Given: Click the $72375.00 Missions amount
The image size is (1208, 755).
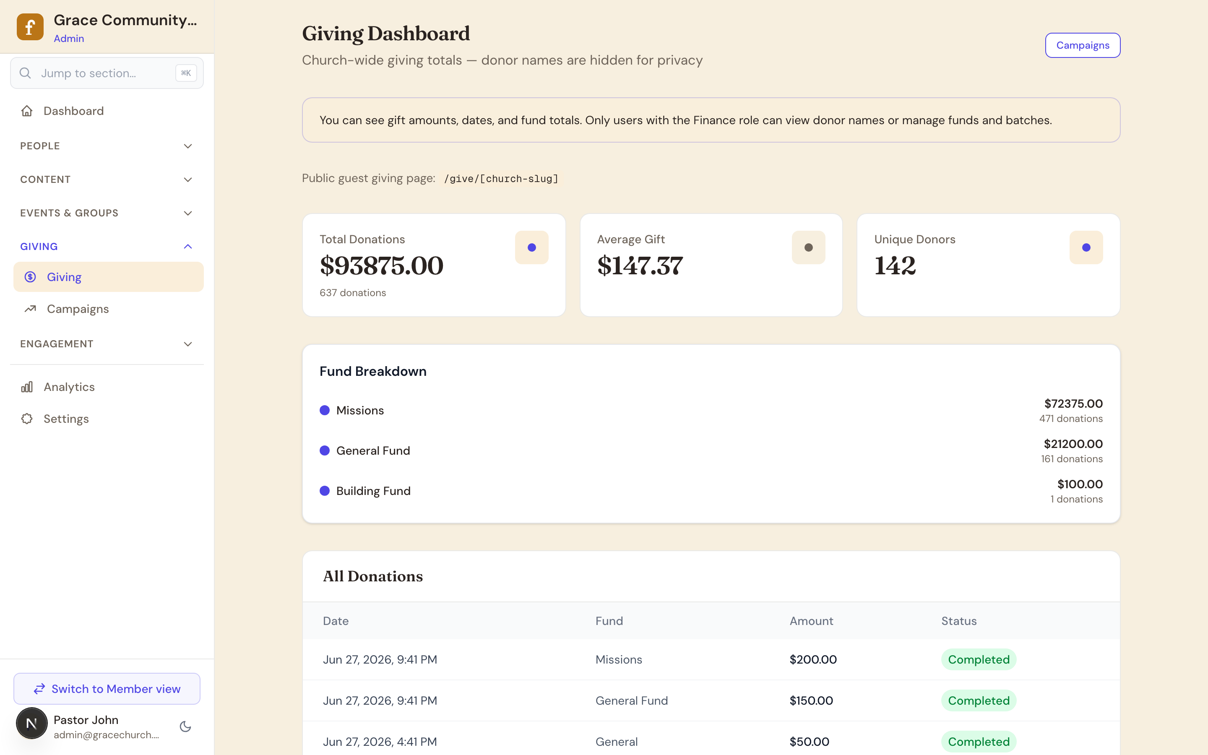Looking at the screenshot, I should 1073,404.
